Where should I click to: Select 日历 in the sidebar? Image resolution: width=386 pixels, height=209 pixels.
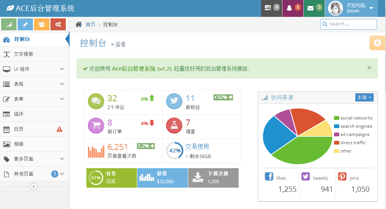click(x=19, y=129)
